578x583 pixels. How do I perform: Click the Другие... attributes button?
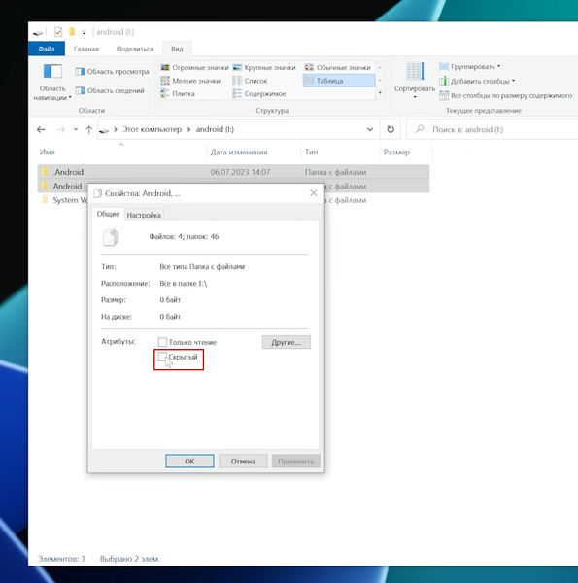click(x=287, y=342)
